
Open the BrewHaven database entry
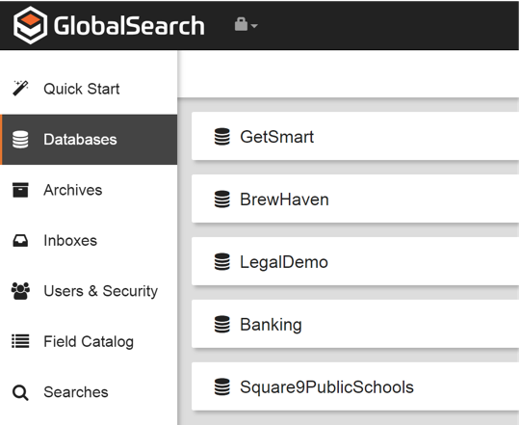pyautogui.click(x=355, y=199)
